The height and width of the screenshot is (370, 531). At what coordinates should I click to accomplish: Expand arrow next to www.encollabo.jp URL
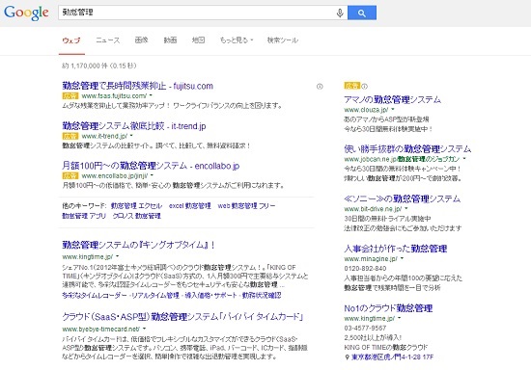[x=152, y=175]
